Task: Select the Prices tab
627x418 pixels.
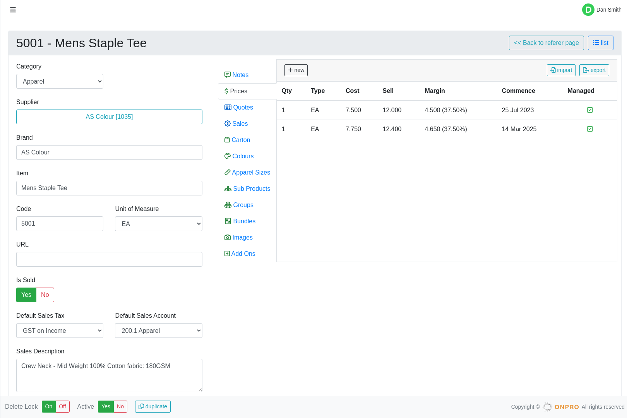Action: (x=247, y=91)
